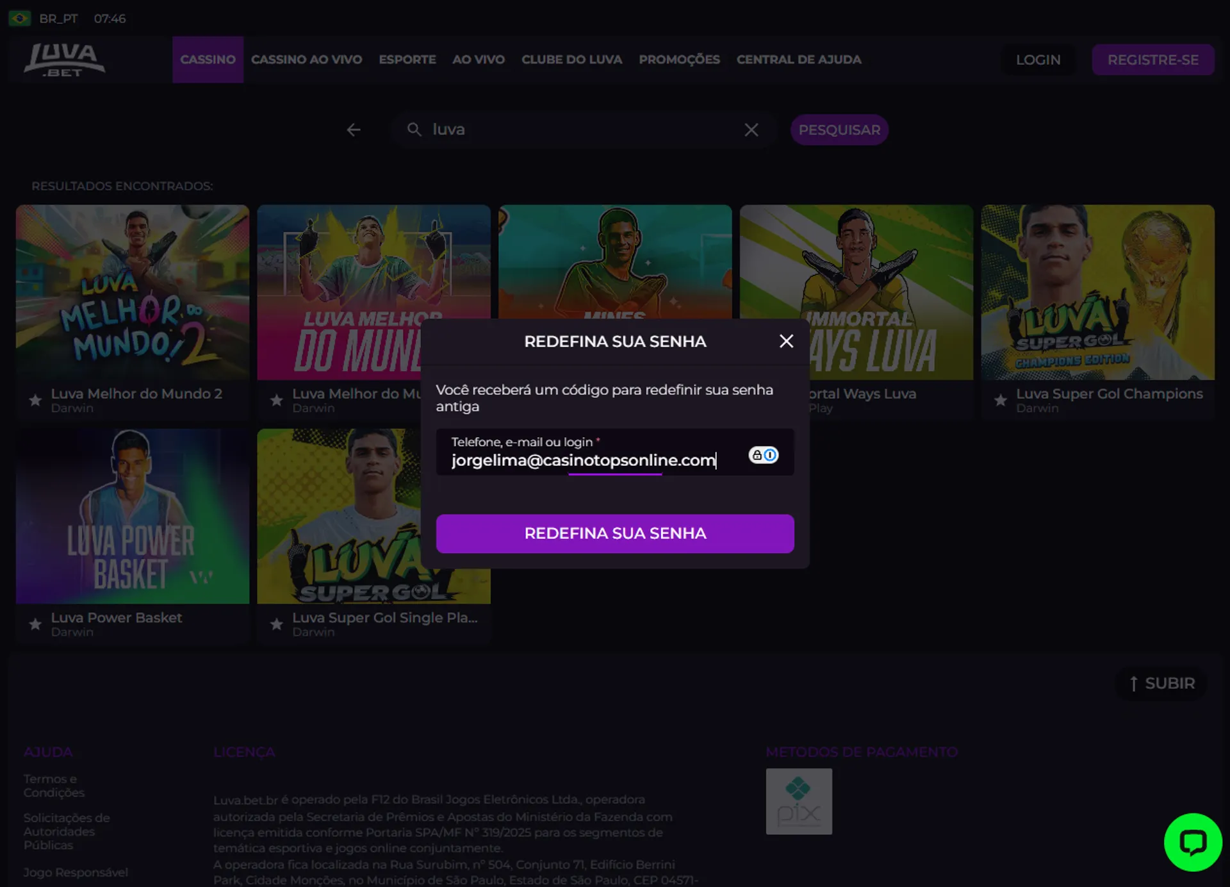Click the back arrow beside the search bar

click(x=354, y=129)
